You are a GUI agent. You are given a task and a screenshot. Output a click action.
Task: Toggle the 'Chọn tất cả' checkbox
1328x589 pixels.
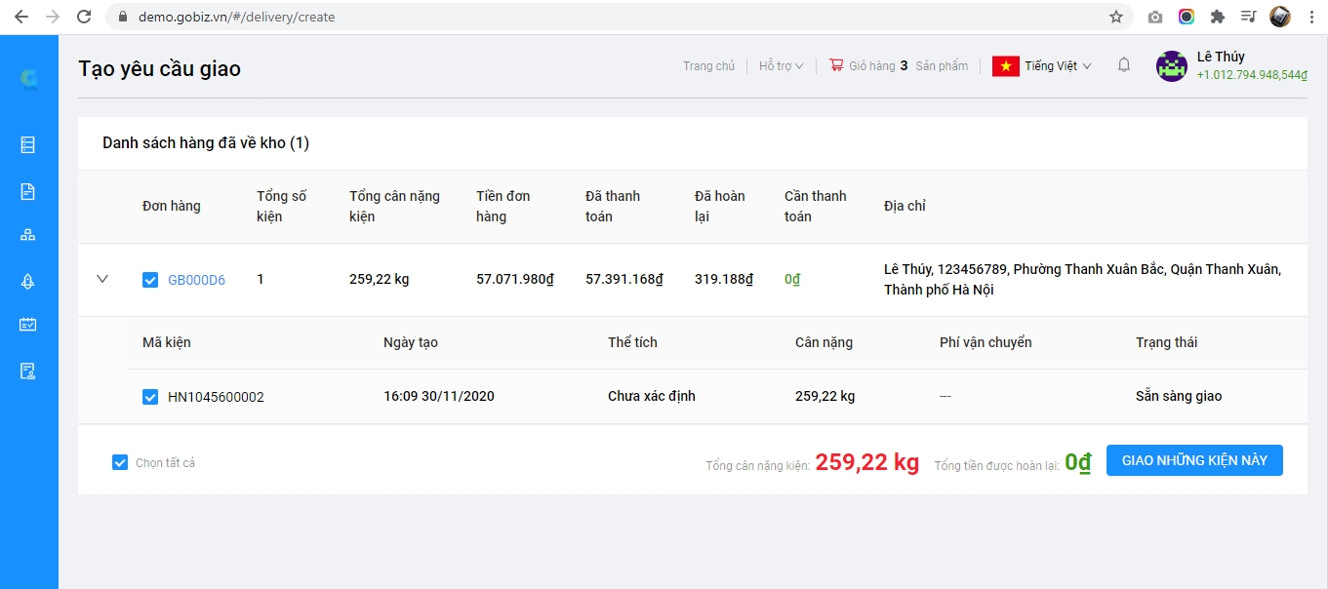click(120, 462)
